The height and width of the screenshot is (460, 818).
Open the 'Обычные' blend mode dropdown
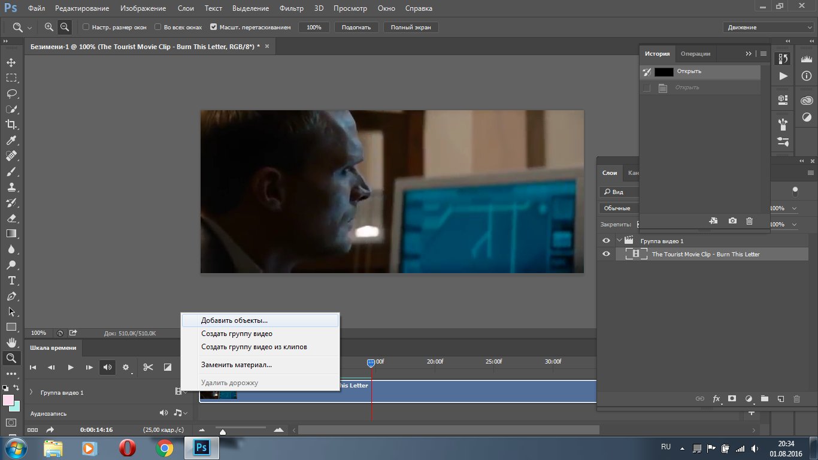[x=619, y=208]
